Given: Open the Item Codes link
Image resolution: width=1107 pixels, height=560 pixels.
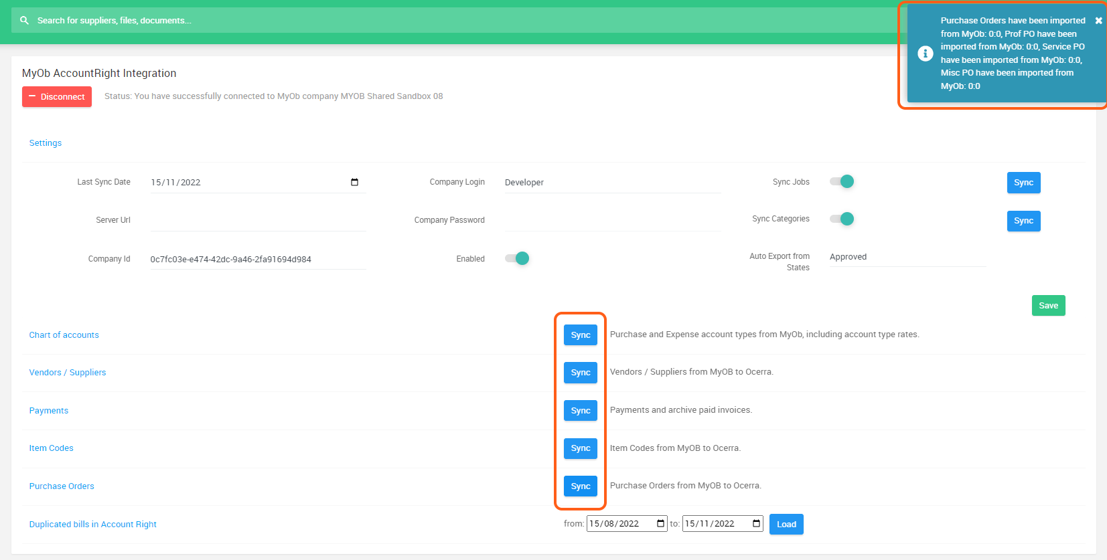Looking at the screenshot, I should [52, 448].
